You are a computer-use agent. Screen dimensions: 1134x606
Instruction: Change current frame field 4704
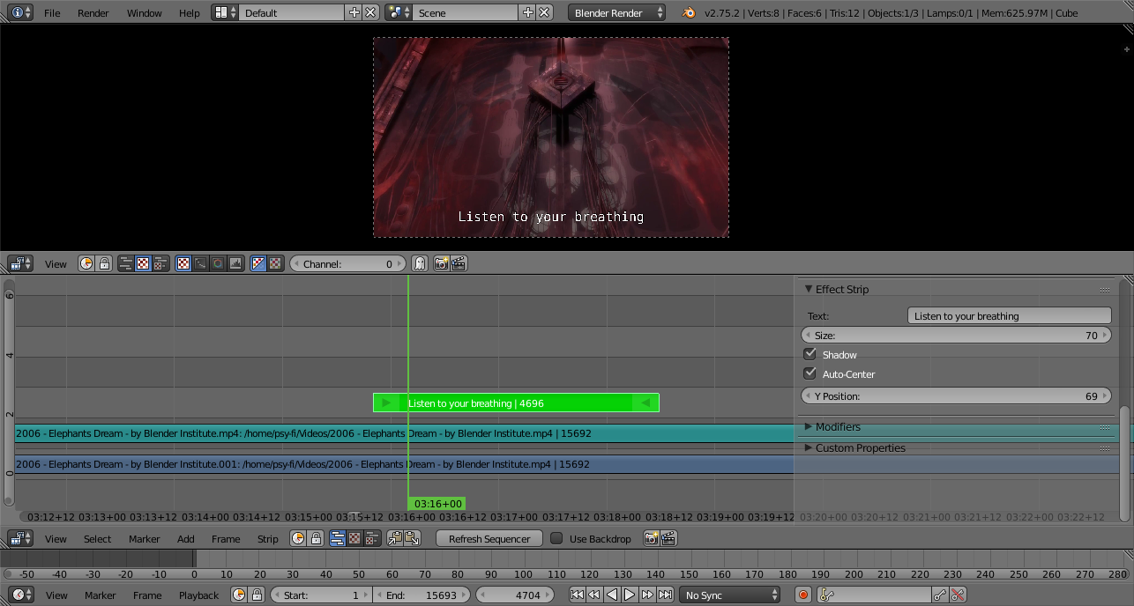[515, 595]
